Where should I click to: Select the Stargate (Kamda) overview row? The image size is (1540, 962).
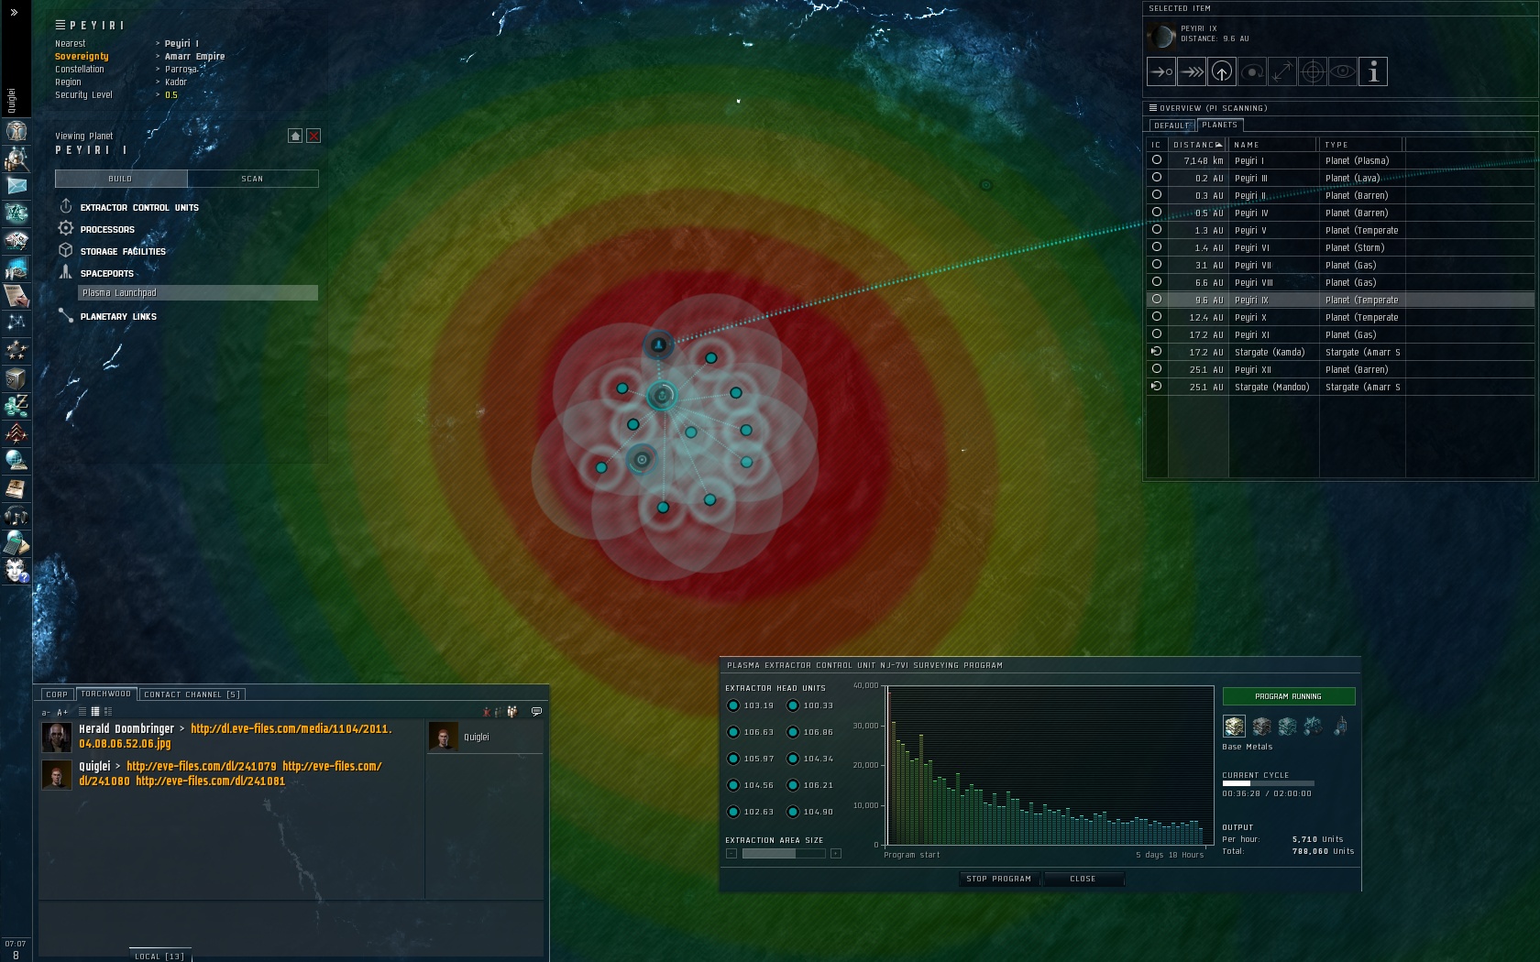click(1340, 352)
